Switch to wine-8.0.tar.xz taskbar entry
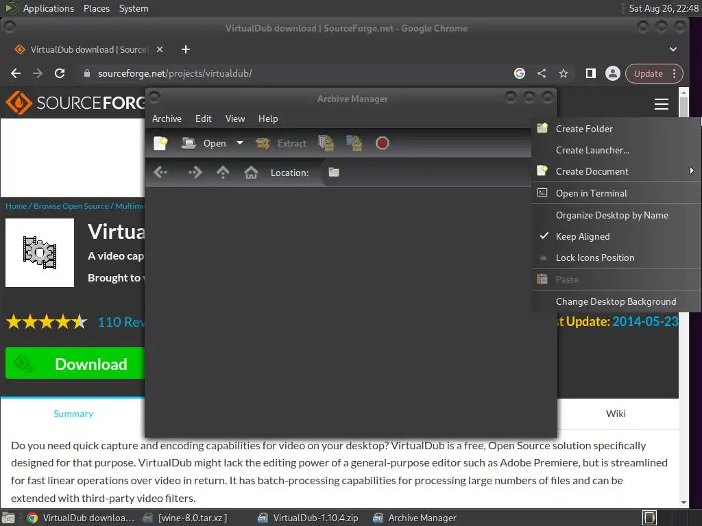This screenshot has height=526, width=702. coord(186,518)
